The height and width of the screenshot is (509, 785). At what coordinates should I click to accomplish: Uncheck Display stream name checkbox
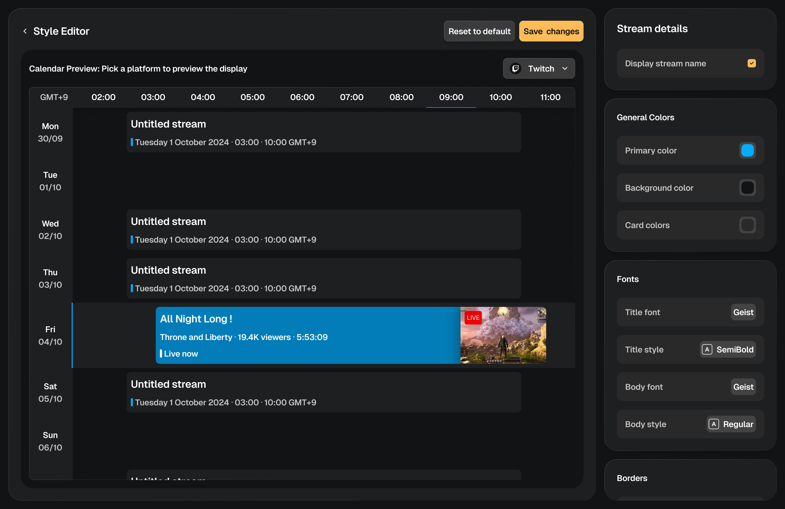(752, 63)
